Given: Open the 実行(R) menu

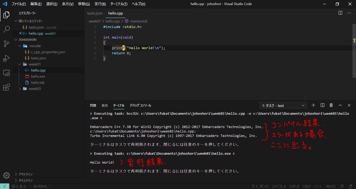Looking at the screenshot, I should click(100, 4).
